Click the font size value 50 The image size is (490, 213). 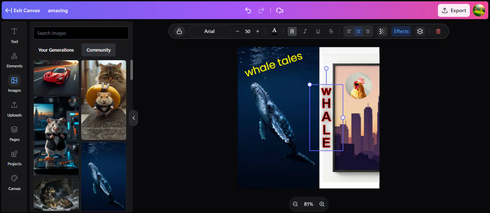(x=248, y=31)
